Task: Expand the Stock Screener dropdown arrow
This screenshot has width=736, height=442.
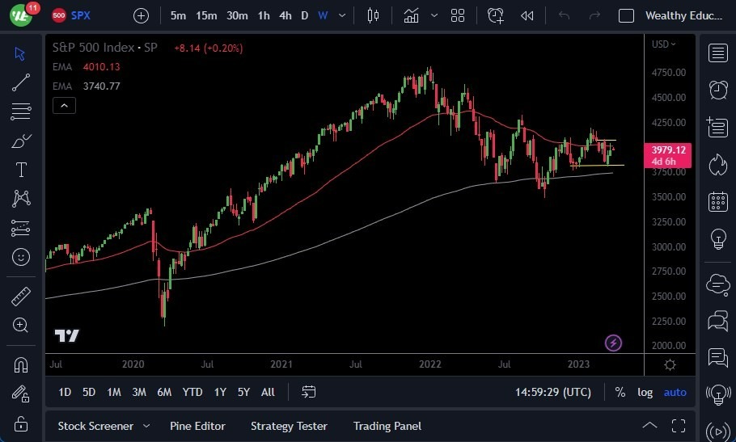Action: click(146, 426)
